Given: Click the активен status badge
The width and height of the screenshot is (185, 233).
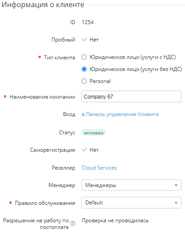Looking at the screenshot, I should (93, 133).
